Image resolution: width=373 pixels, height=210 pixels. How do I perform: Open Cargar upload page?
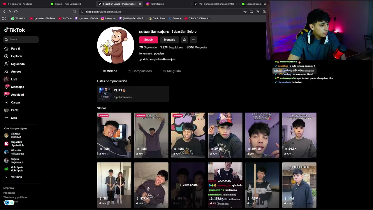pyautogui.click(x=12, y=102)
